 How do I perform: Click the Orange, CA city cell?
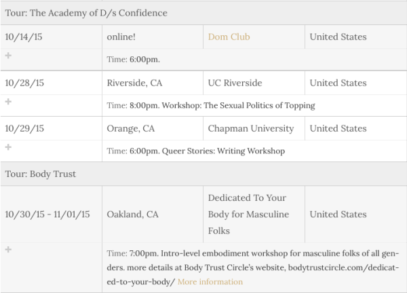point(131,128)
